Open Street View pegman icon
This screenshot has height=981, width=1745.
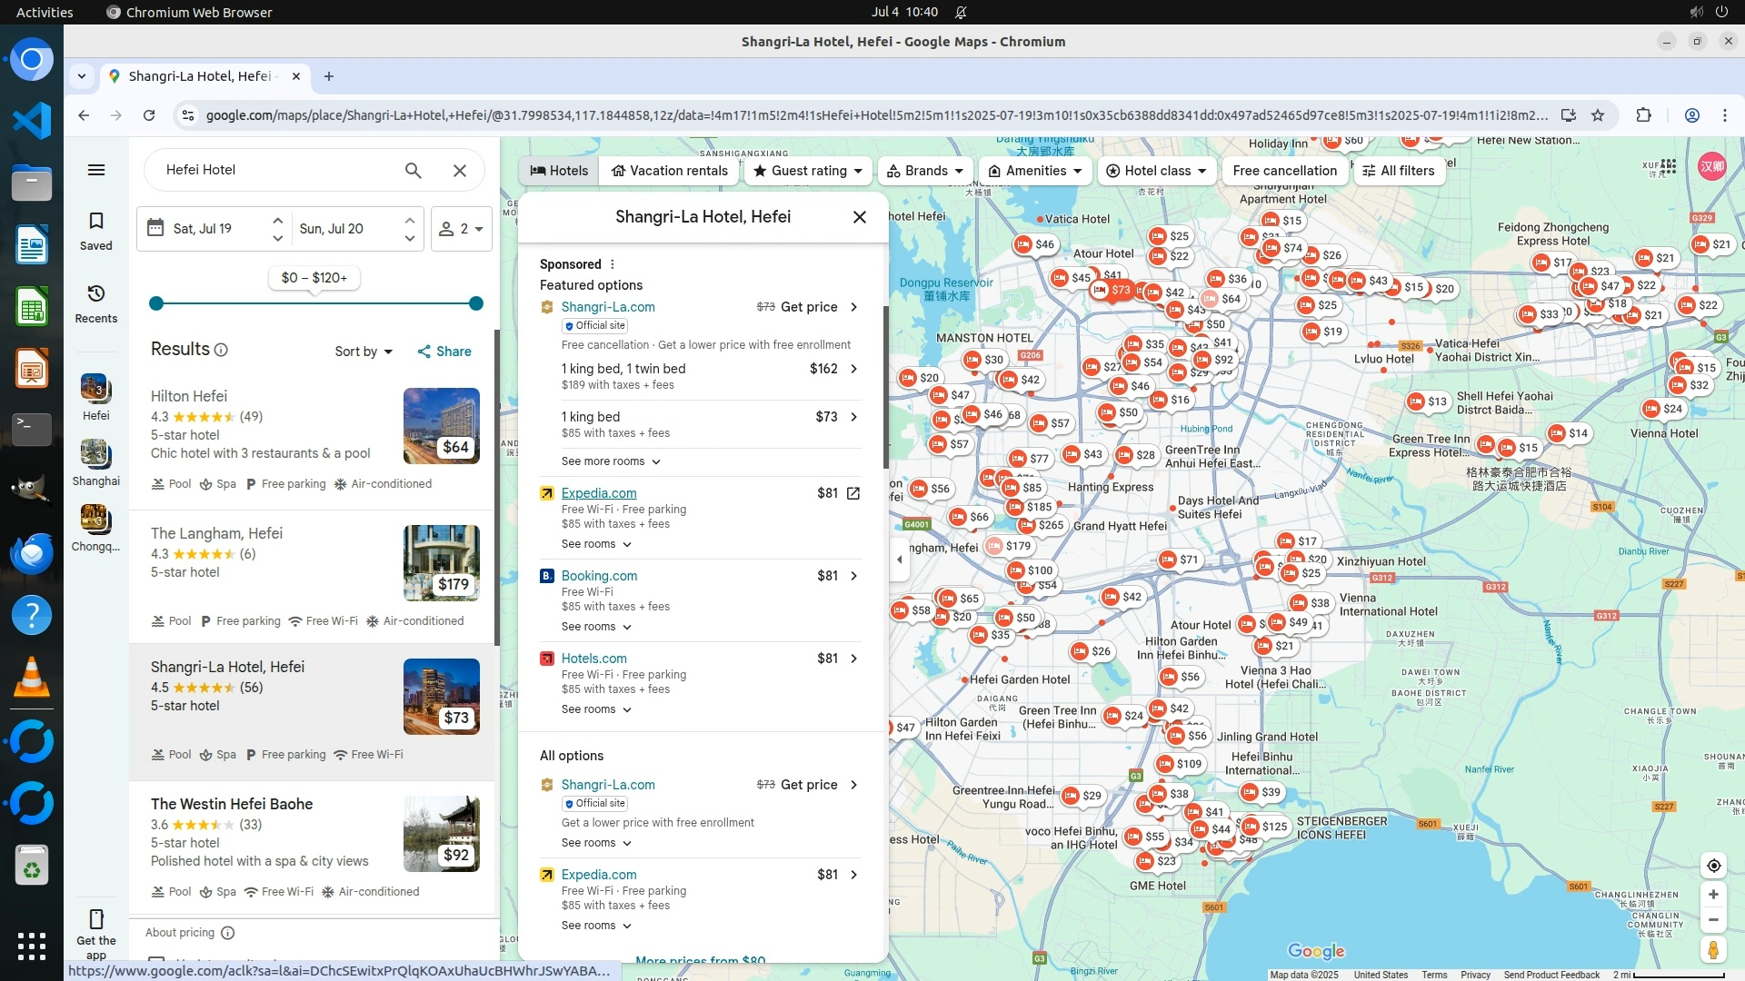tap(1713, 950)
